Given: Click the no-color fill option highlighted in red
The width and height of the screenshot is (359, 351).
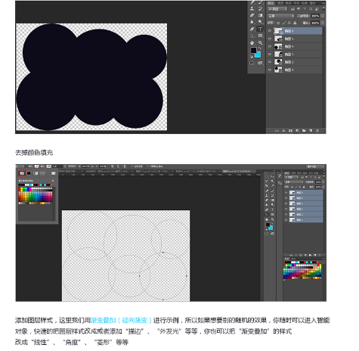Looking at the screenshot, I should 22,173.
